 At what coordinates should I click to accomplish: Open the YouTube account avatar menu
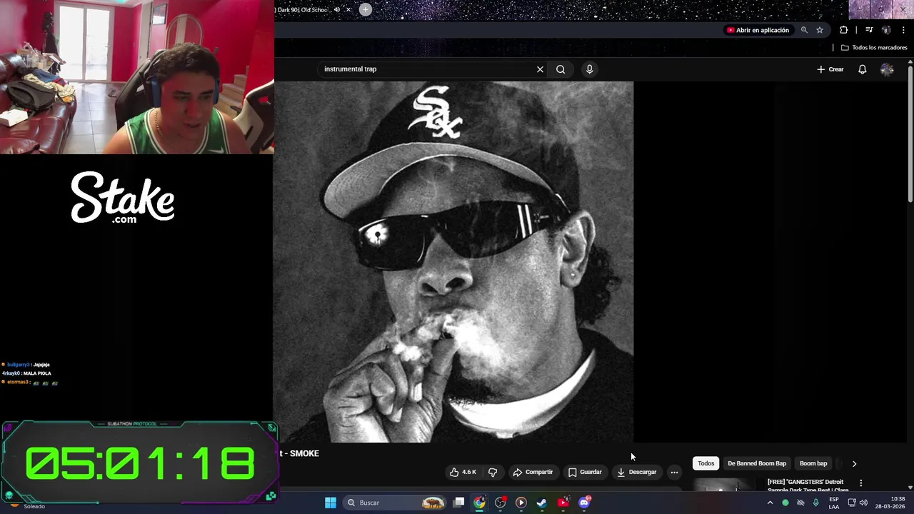coord(887,69)
